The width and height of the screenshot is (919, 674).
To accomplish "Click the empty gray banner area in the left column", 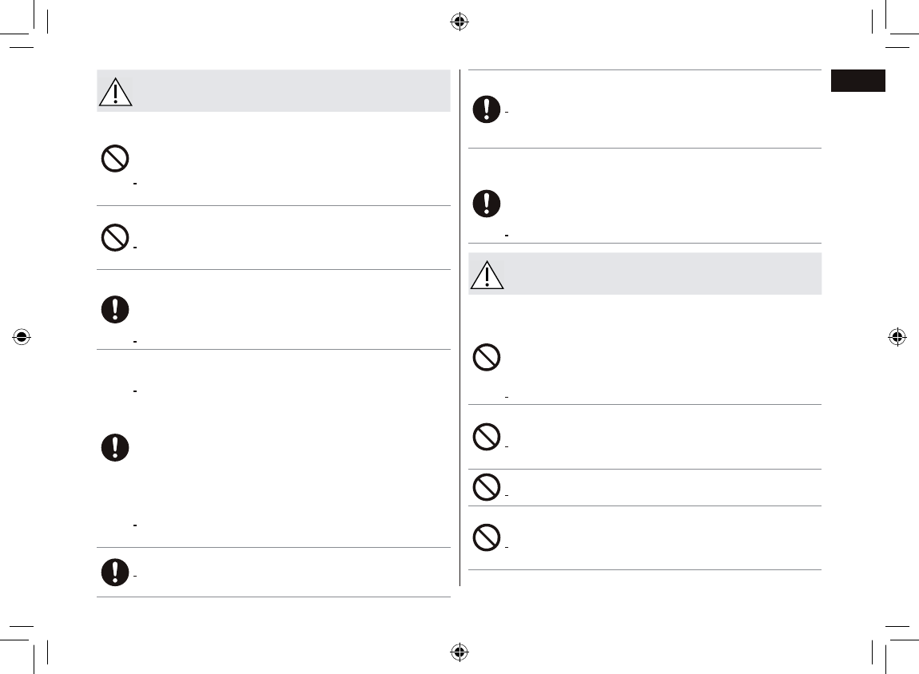I will (292, 91).
